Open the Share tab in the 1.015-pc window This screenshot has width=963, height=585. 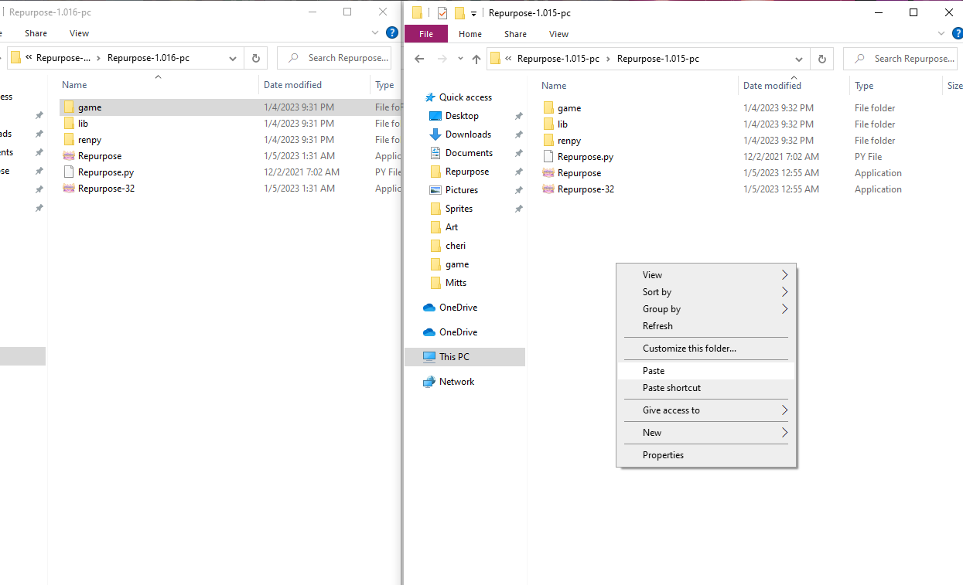[x=515, y=34]
